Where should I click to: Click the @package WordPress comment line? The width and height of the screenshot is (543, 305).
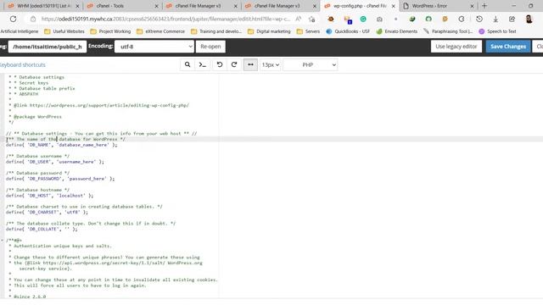point(35,117)
